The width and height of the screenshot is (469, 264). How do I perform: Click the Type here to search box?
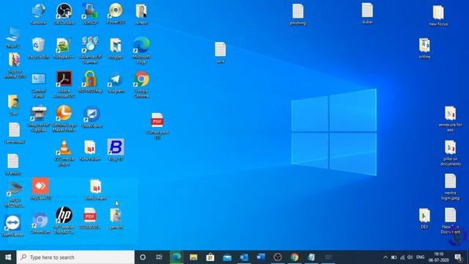pos(75,257)
